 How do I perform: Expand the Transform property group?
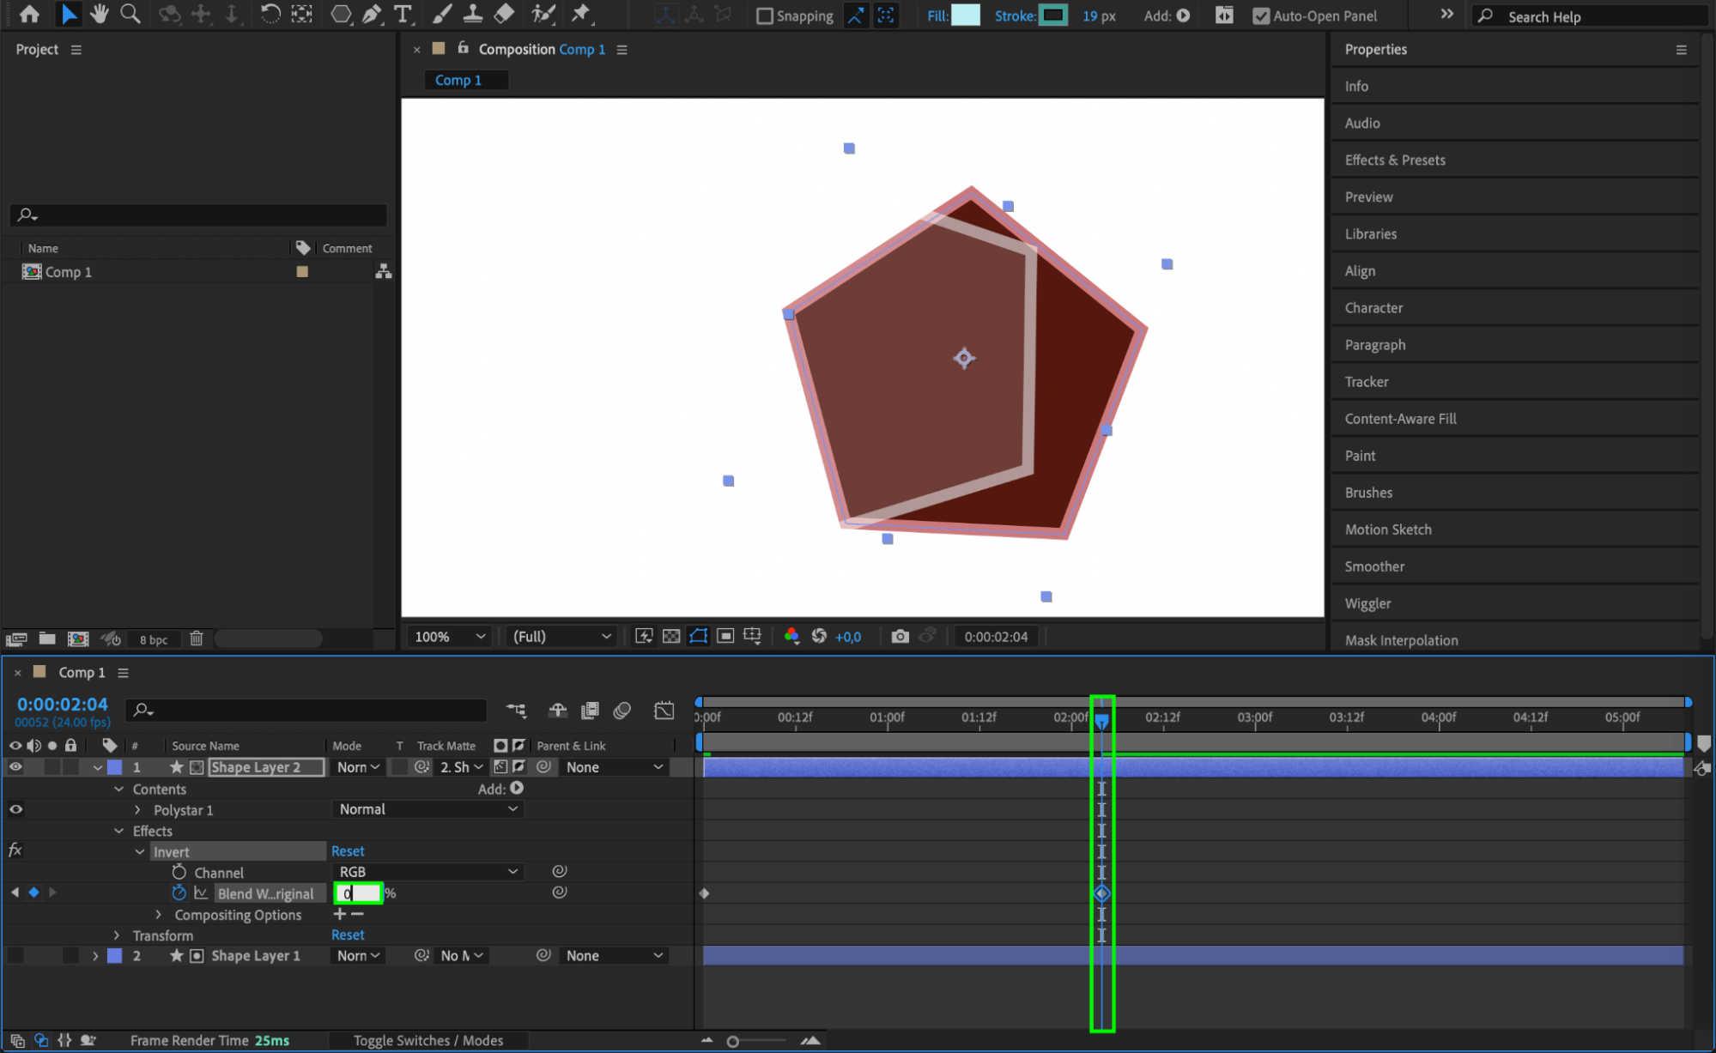click(118, 935)
